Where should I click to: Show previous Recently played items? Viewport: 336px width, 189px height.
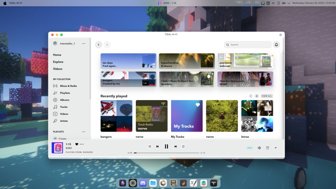(x=251, y=96)
